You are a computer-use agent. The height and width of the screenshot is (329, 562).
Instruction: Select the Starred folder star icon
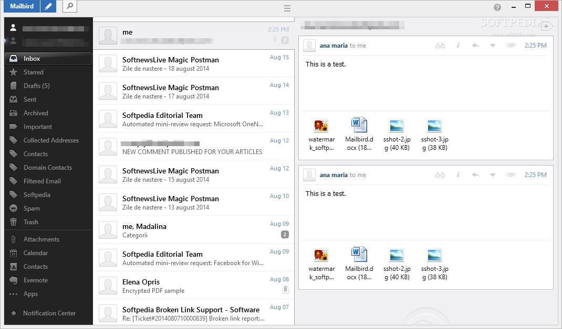point(15,72)
